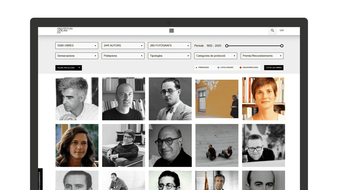Expand the Tipologies dropdown
Image resolution: width=338 pixels, height=190 pixels.
pos(169,56)
